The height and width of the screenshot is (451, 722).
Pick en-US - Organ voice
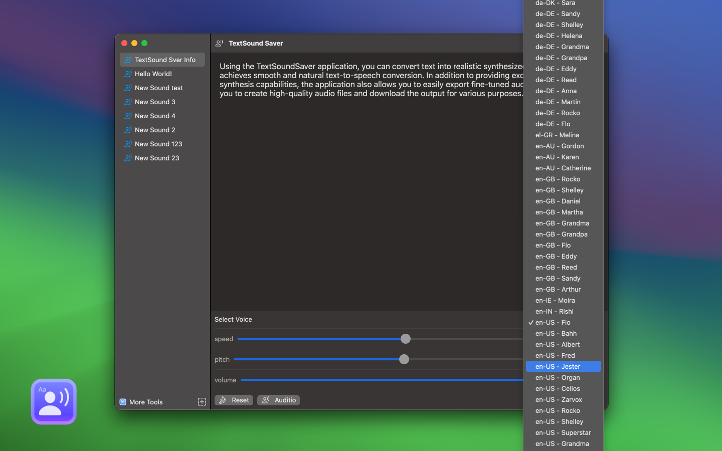(564, 377)
